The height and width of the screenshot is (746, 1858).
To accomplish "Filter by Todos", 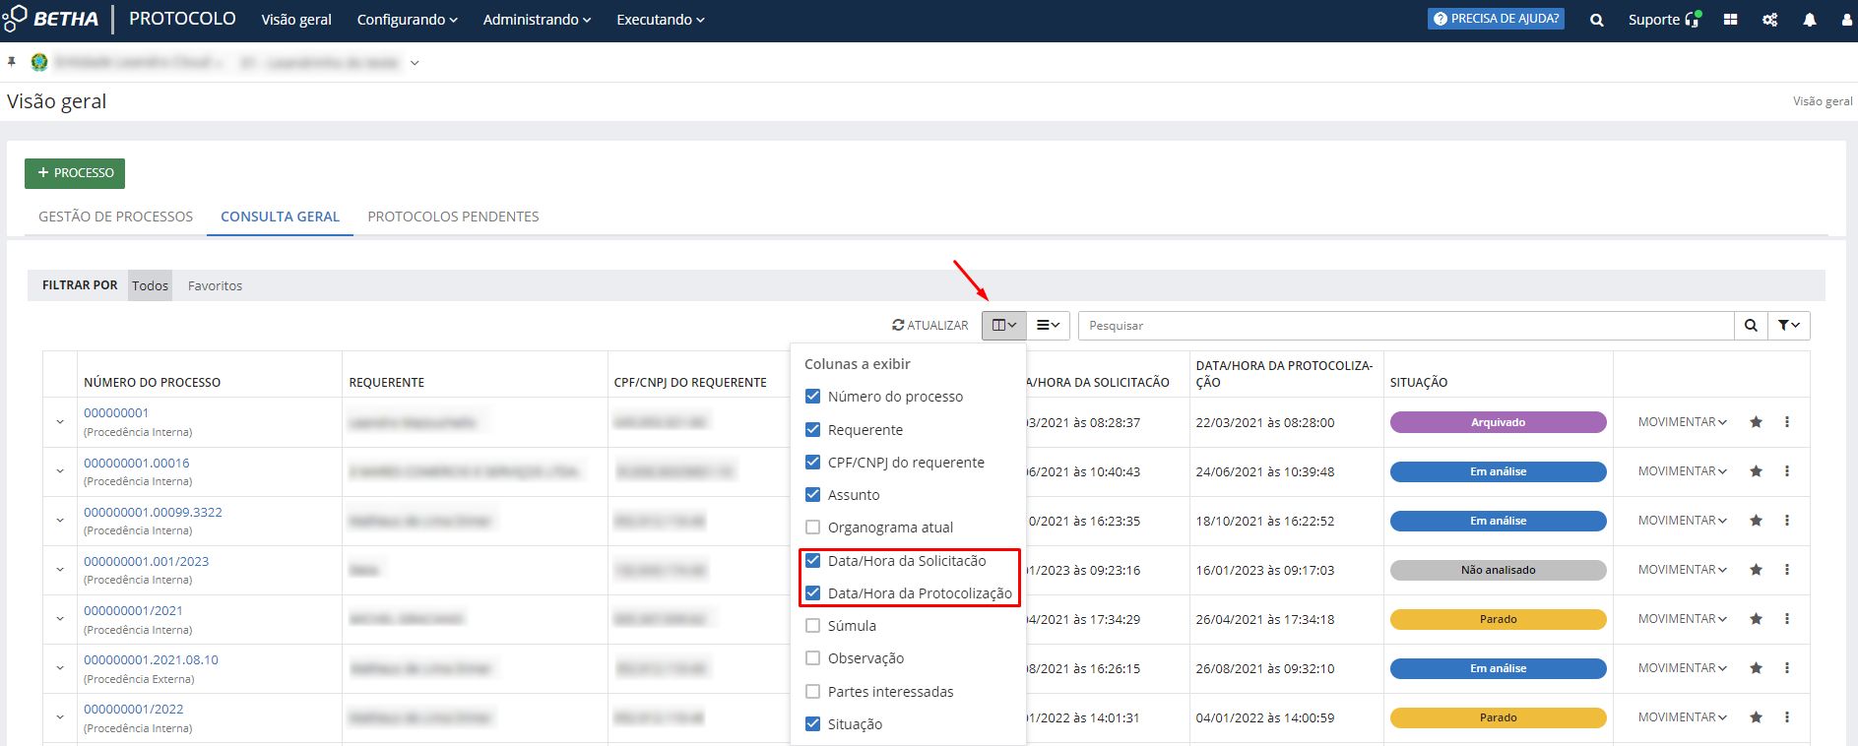I will coord(150,286).
